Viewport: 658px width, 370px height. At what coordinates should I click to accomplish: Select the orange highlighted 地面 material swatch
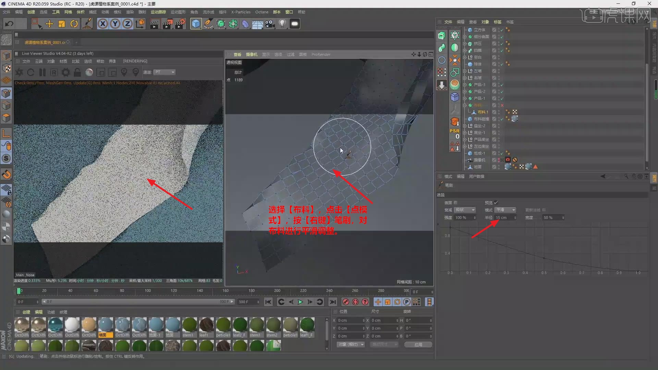pos(106,327)
